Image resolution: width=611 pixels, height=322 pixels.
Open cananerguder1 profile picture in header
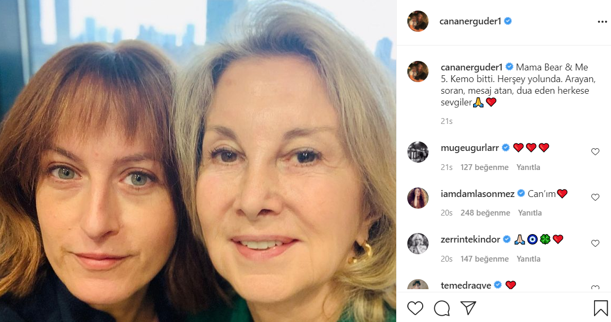[418, 21]
